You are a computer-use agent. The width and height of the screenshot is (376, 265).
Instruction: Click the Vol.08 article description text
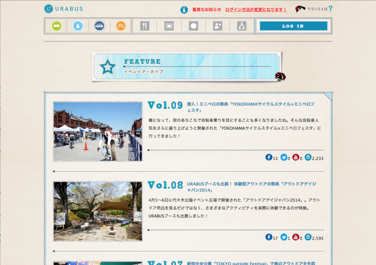pyautogui.click(x=234, y=208)
